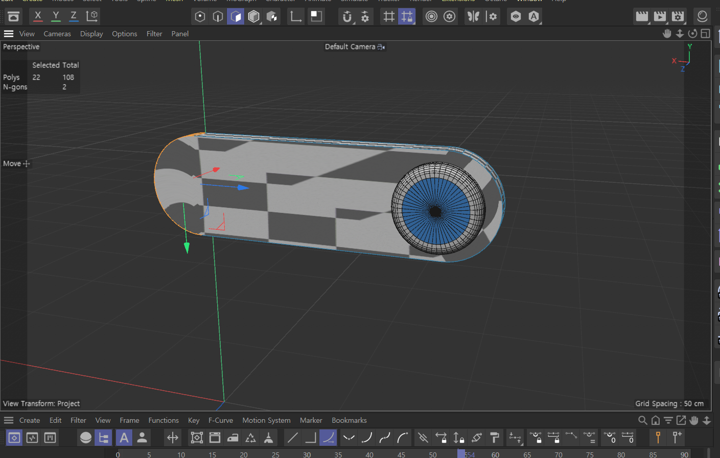The height and width of the screenshot is (458, 720).
Task: Set linear interpolation diagonal line icon
Action: coord(292,438)
